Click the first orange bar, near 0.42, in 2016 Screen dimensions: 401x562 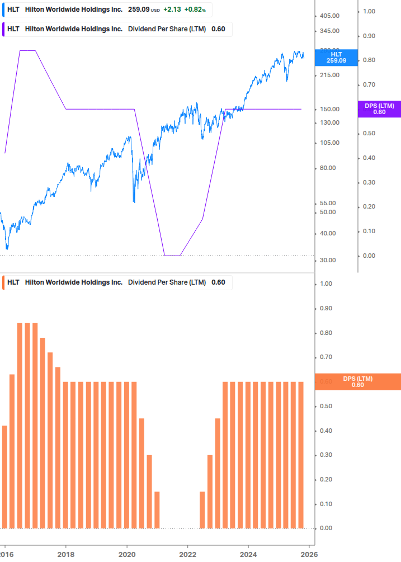pos(4,476)
